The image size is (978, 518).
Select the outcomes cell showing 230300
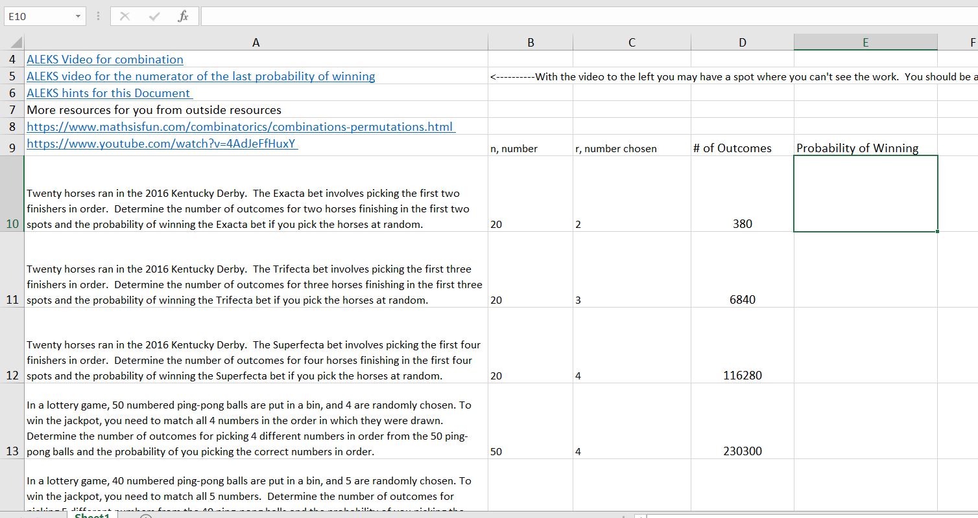tap(743, 421)
